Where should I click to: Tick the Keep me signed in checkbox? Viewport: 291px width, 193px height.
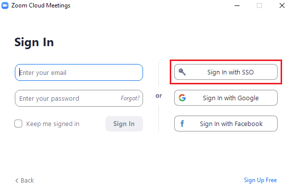[x=18, y=124]
